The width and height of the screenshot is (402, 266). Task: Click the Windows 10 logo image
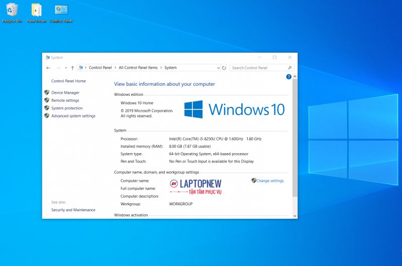[x=234, y=109]
